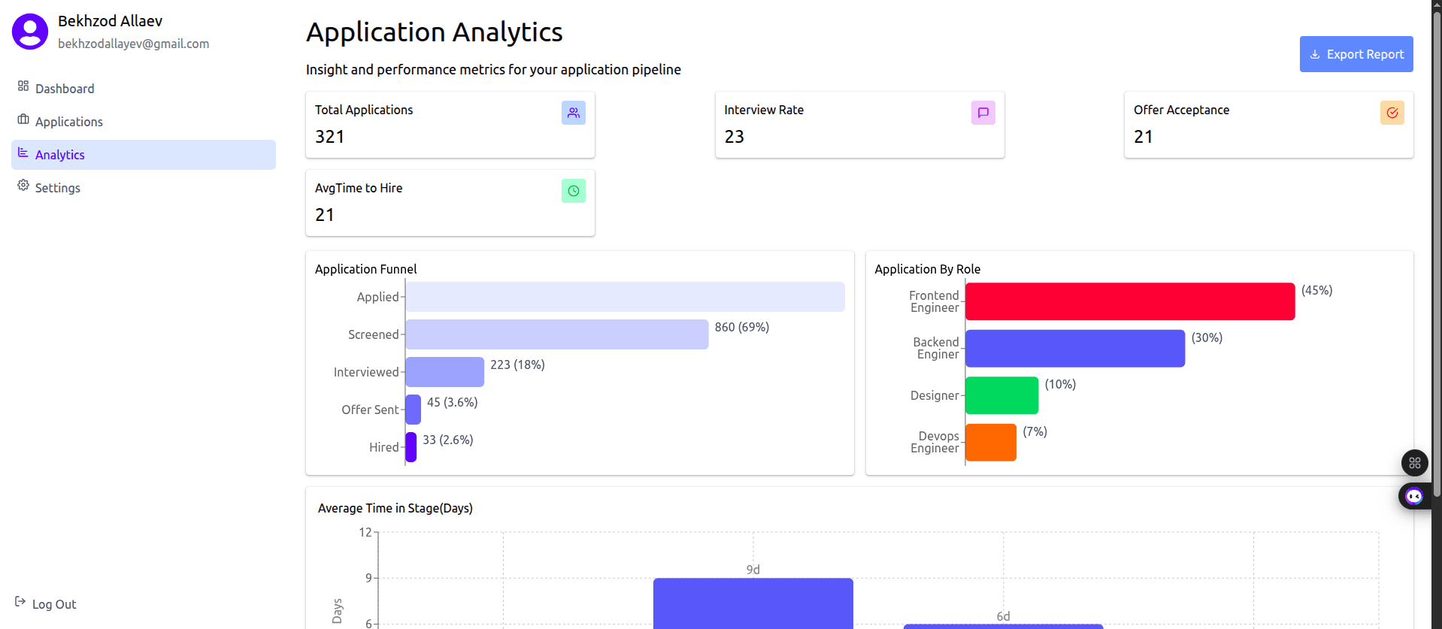Click the Log Out link

46,604
